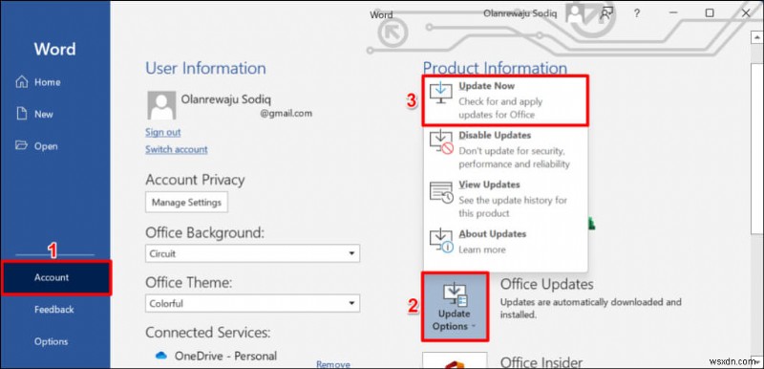
Task: Click the OneDrive - Personal label
Action: tap(225, 356)
